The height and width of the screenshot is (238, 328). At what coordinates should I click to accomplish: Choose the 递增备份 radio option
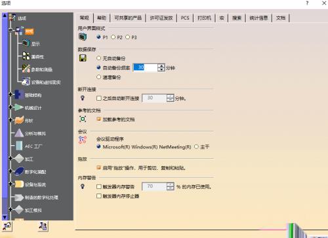(x=98, y=77)
